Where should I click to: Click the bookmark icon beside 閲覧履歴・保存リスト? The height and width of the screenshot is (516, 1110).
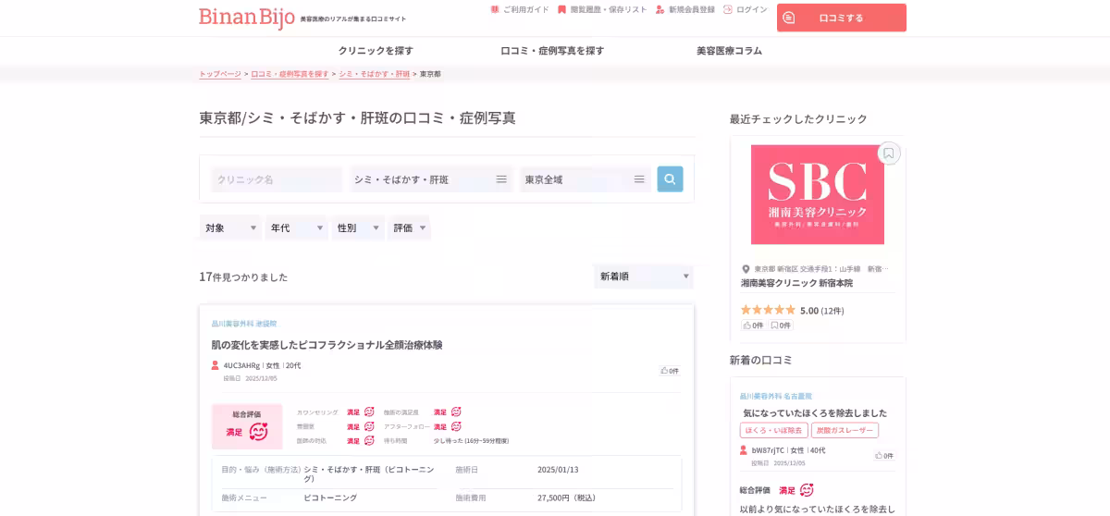click(561, 9)
